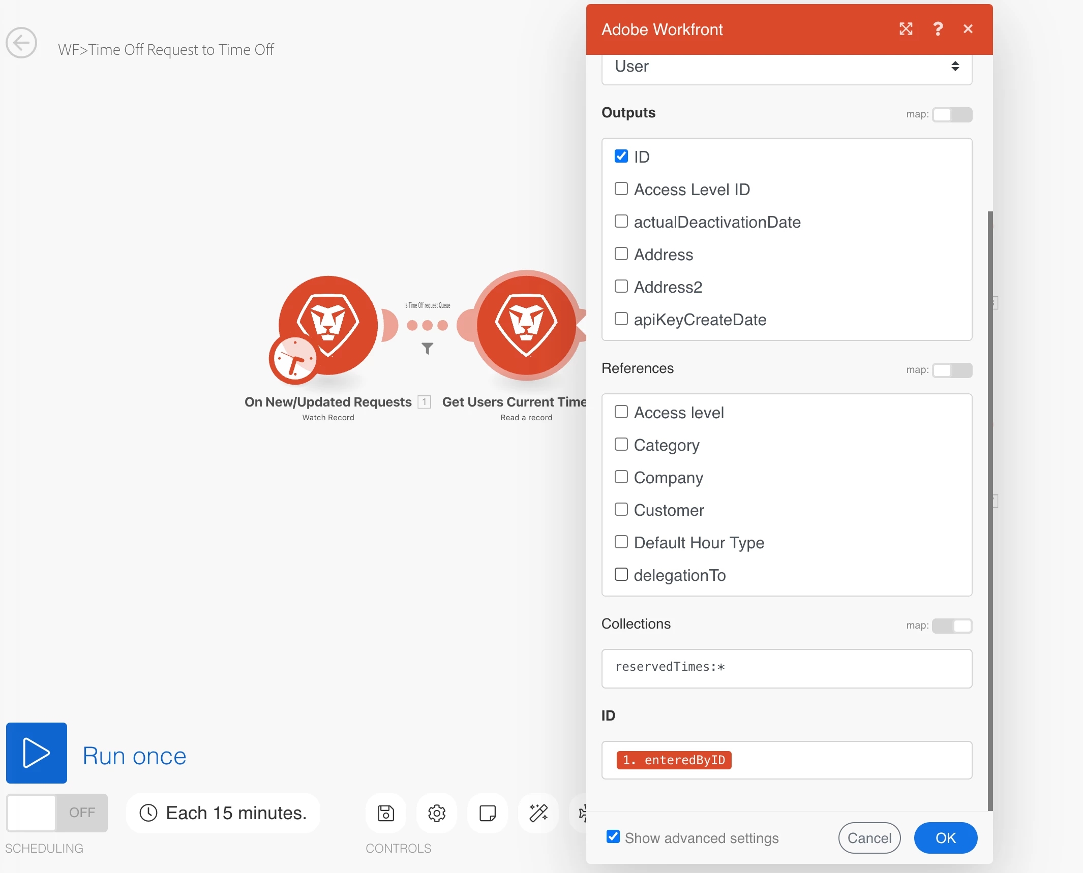Open scenario settings gear icon
The height and width of the screenshot is (873, 1083).
437,813
